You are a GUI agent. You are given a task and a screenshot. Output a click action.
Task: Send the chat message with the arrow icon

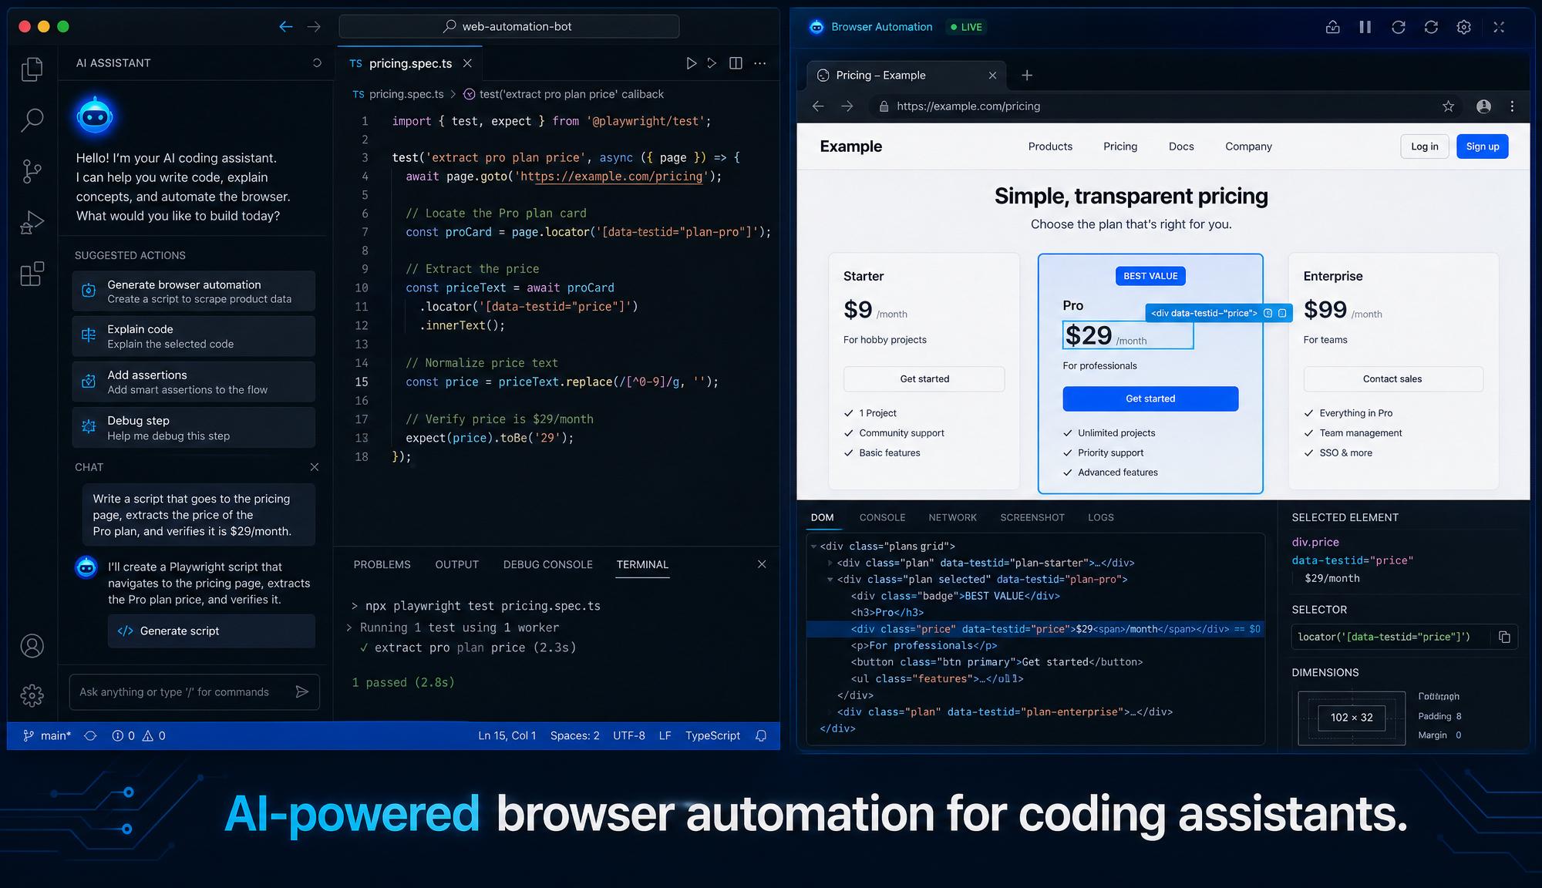pyautogui.click(x=302, y=691)
